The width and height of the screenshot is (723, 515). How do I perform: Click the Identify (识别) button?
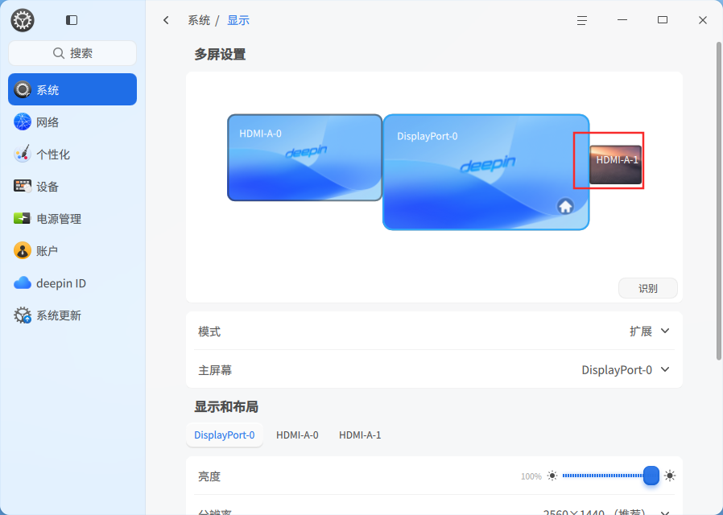click(648, 288)
